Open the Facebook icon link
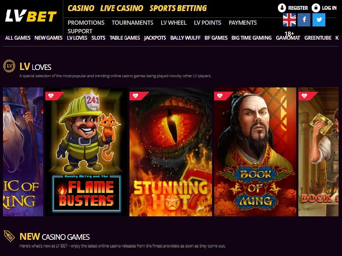Viewport: 342px width, 256px height. 304,20
